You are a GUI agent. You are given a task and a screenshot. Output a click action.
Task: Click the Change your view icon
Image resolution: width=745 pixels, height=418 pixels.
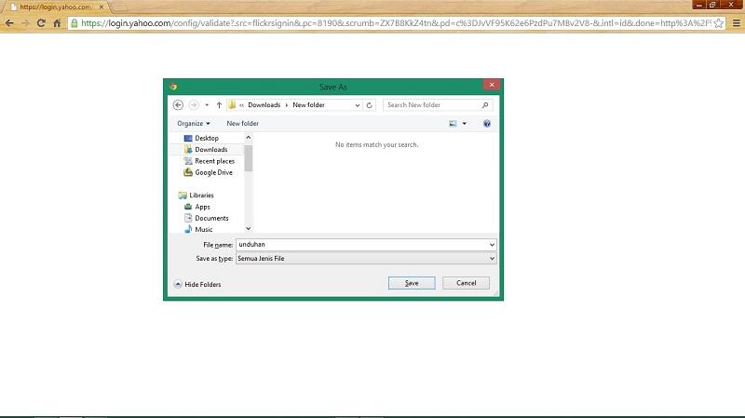[454, 123]
